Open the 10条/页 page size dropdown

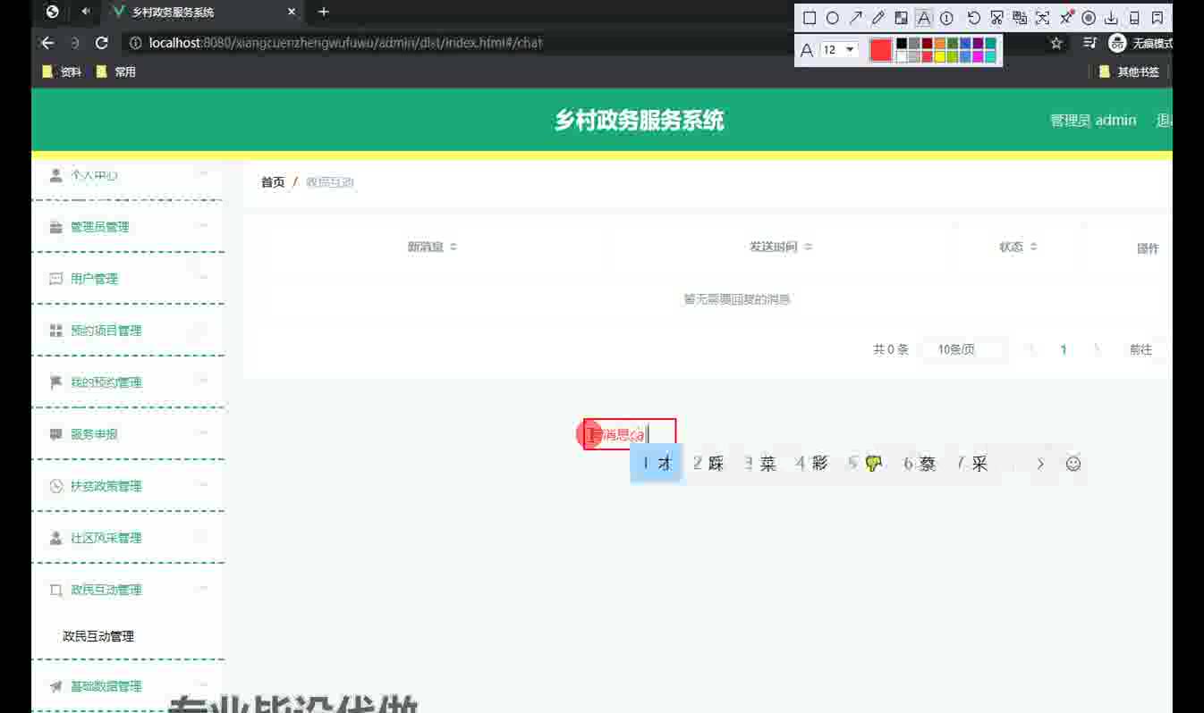click(x=961, y=350)
